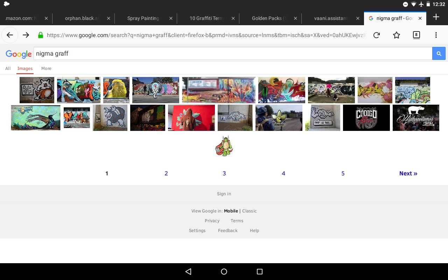Screen dimensions: 448x280
Task: Click the Sign in link
Action: (224, 194)
